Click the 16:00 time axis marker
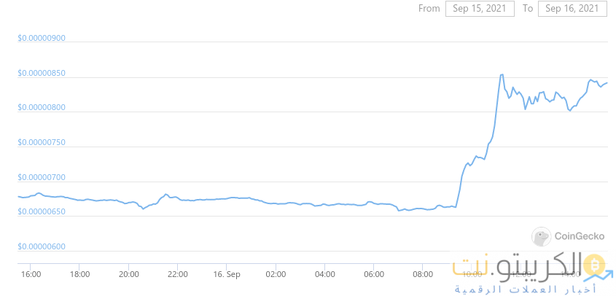616x296 pixels. (x=30, y=273)
